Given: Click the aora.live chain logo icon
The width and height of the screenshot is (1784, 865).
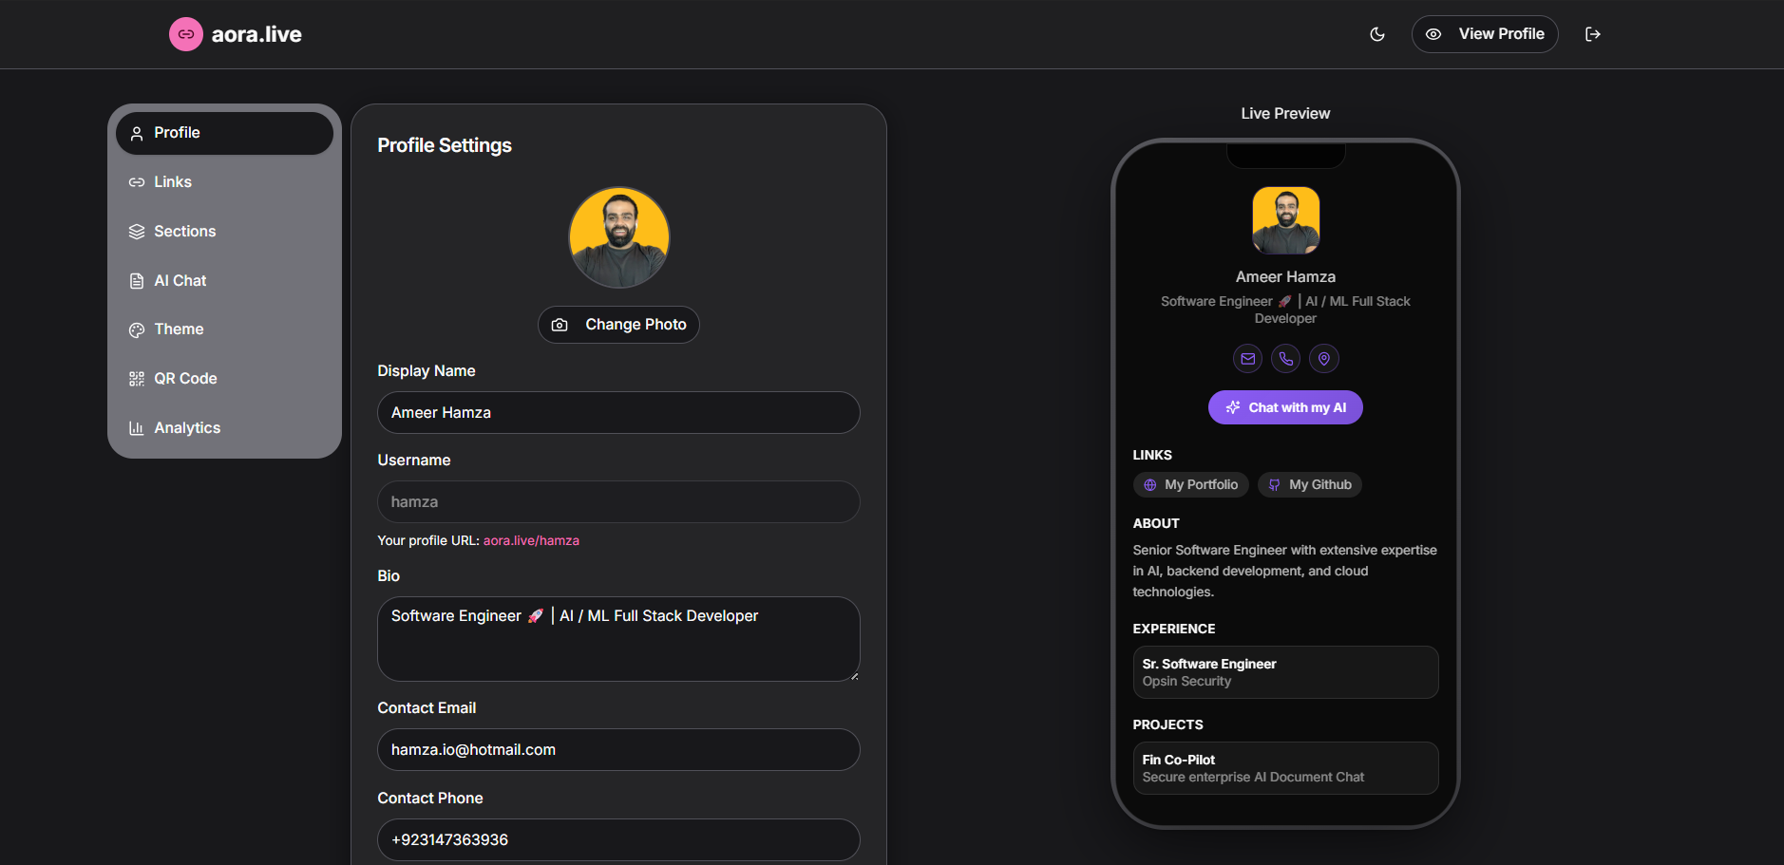Looking at the screenshot, I should (x=186, y=33).
